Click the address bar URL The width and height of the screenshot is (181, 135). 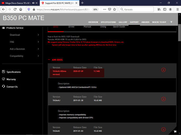click(x=63, y=9)
